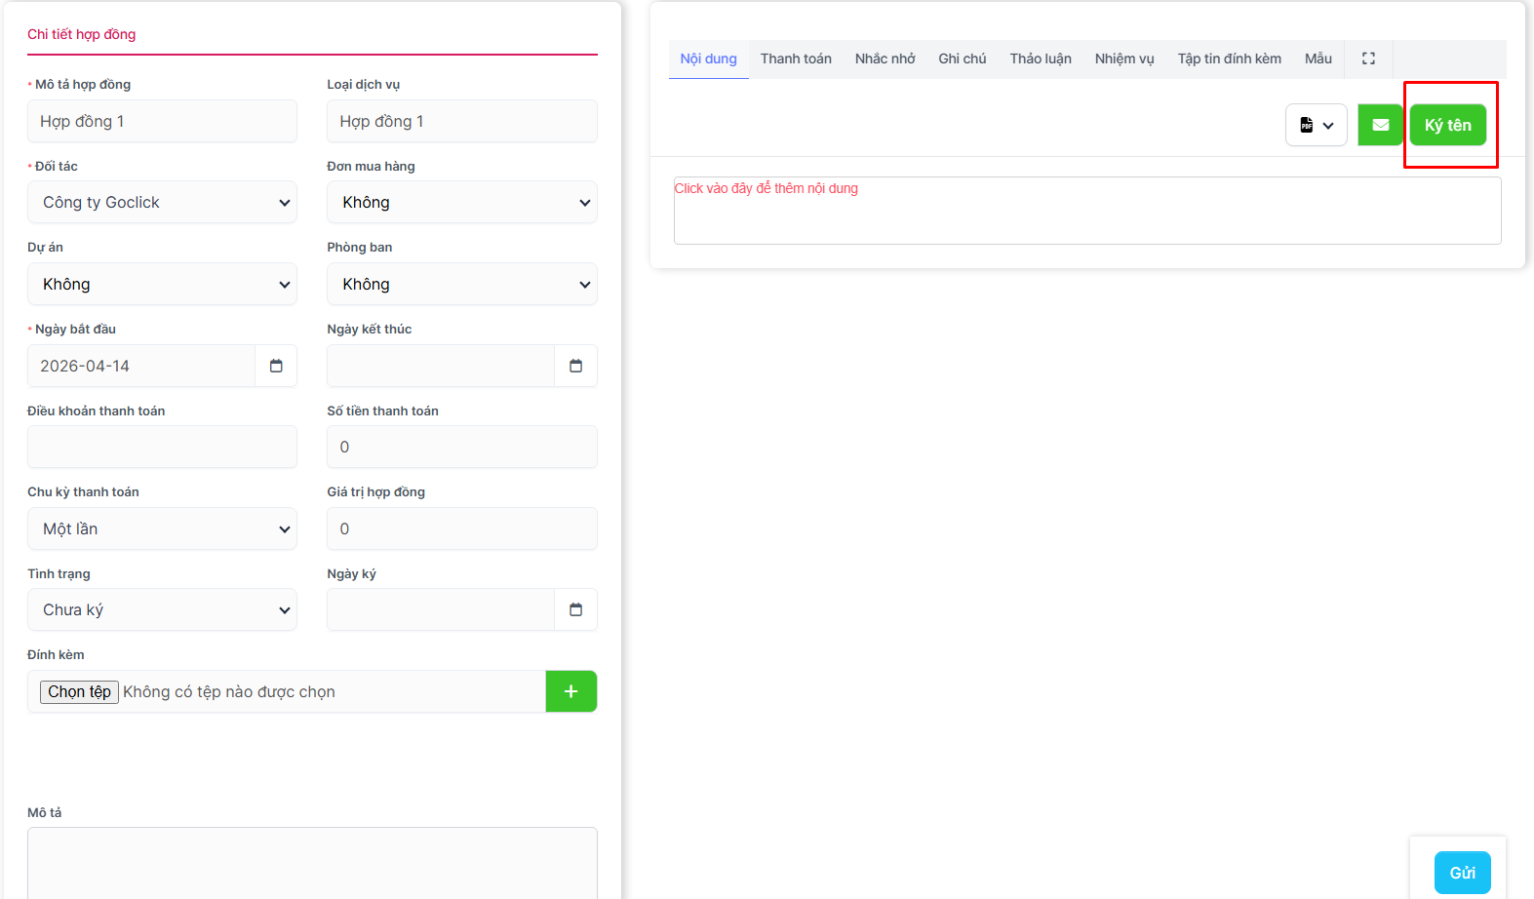Go to the Thảo luận tab

[1041, 59]
